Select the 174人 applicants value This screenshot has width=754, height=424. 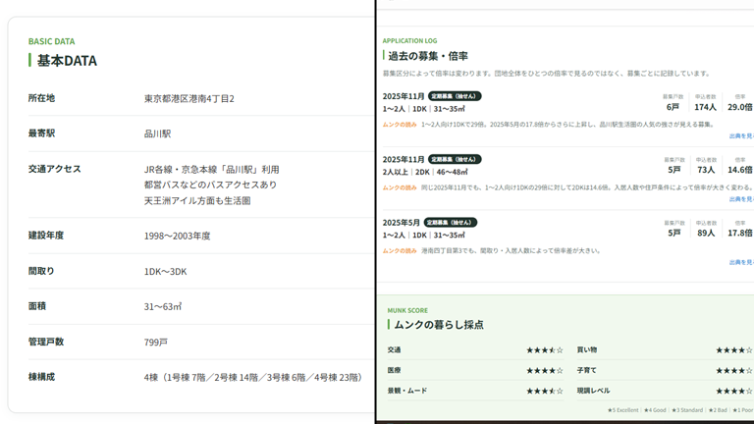[x=705, y=107]
